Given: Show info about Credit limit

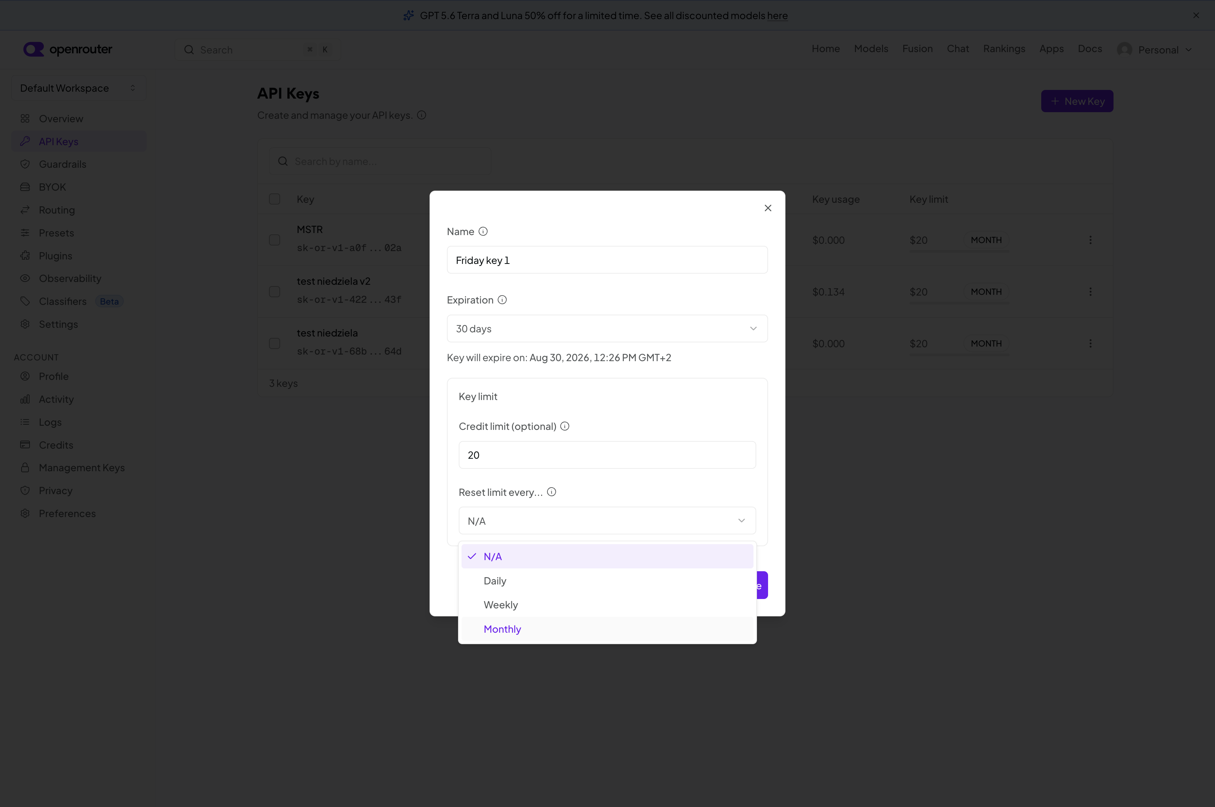Looking at the screenshot, I should [x=564, y=426].
